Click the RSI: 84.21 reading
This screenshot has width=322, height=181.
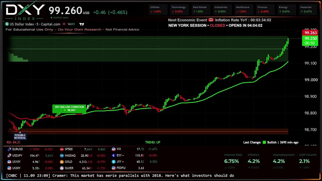(13, 142)
